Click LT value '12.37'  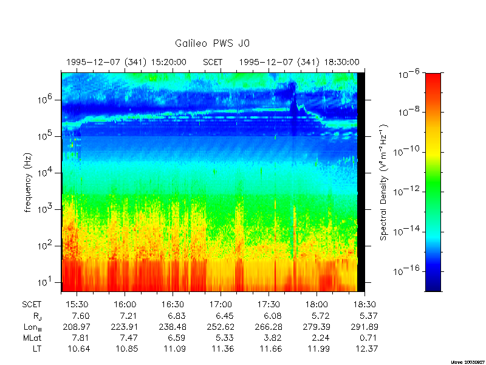click(367, 349)
